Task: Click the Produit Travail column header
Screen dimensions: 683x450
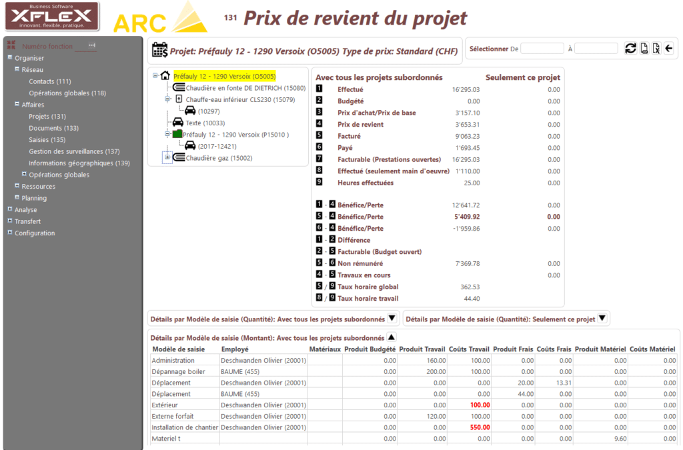Action: point(422,349)
